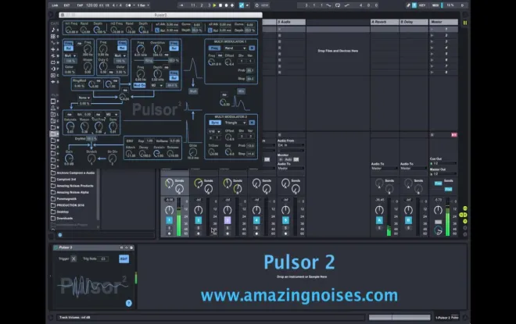Toggle the Trigger X box on Pulsor 2 device
This screenshot has width=516, height=324.
click(73, 259)
